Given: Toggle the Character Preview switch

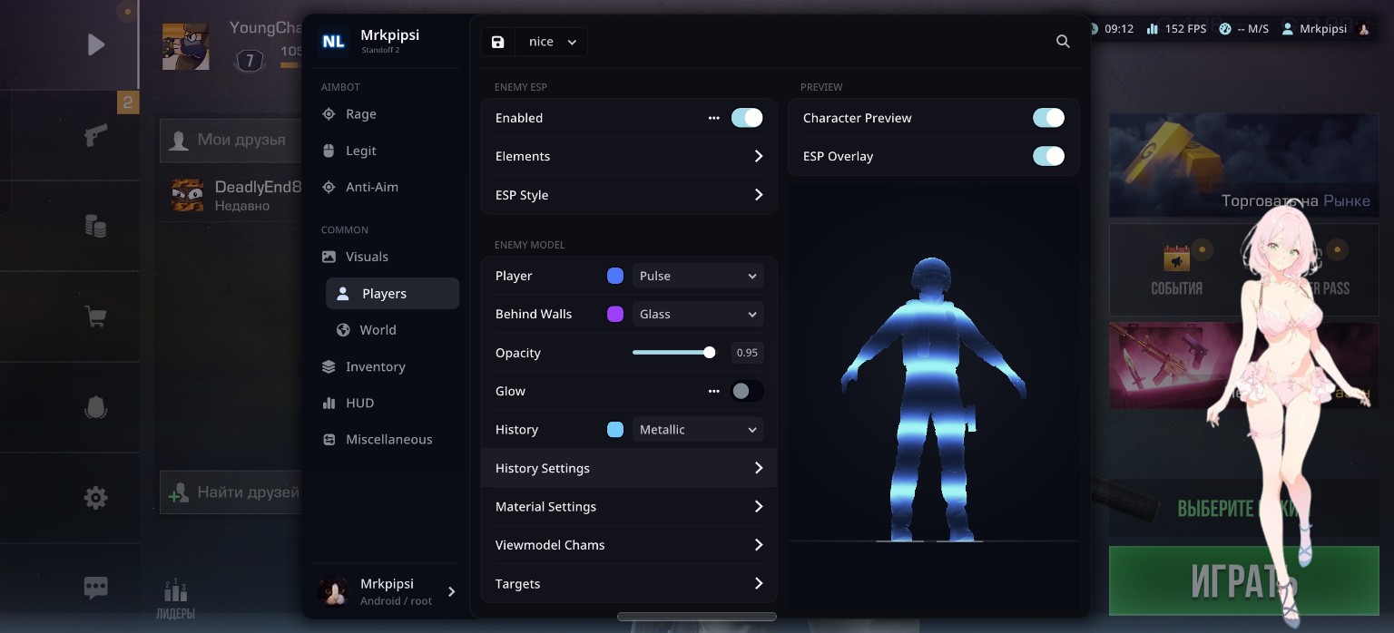Looking at the screenshot, I should 1049,118.
